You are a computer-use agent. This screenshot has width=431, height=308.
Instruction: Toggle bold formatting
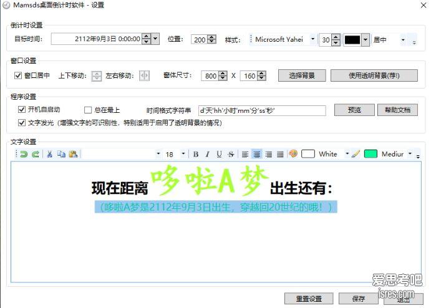click(x=196, y=155)
